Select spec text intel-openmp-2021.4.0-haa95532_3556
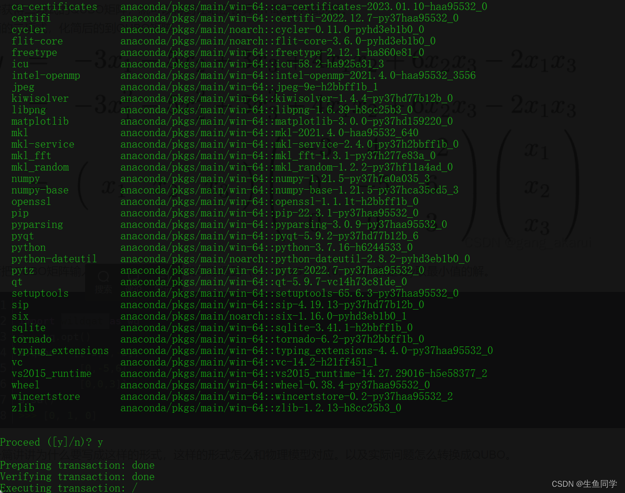The width and height of the screenshot is (625, 493). [x=376, y=75]
